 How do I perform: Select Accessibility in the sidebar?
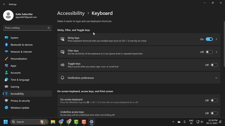(x=27, y=94)
